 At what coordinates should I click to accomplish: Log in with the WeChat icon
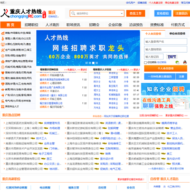[x=177, y=62]
